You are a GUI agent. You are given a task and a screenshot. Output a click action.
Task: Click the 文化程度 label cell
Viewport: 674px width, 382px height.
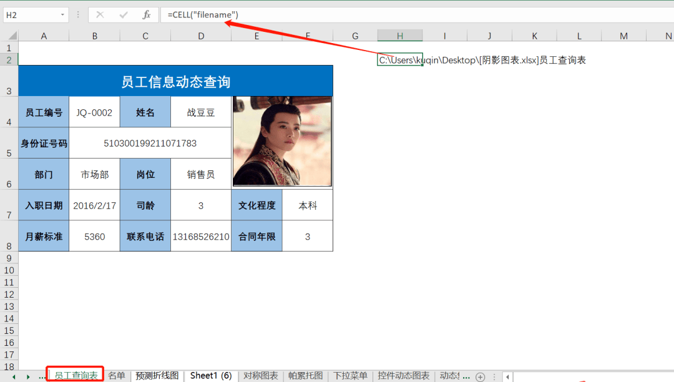pos(256,205)
